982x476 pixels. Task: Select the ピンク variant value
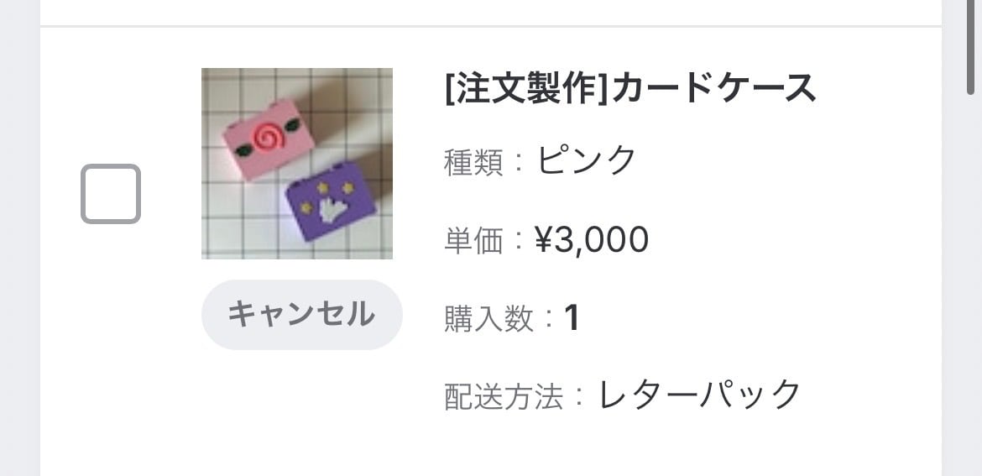point(587,160)
